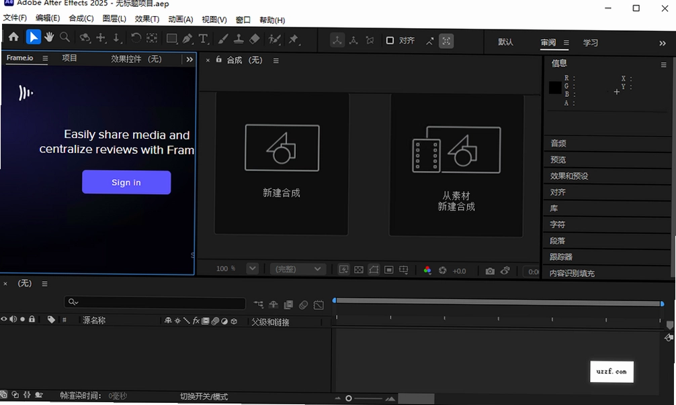The height and width of the screenshot is (405, 676).
Task: Click the snapshot camera icon in viewer
Action: (490, 271)
